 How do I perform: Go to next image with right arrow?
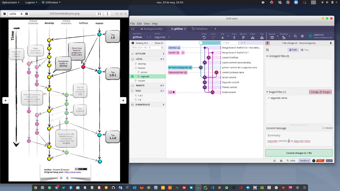[123, 100]
